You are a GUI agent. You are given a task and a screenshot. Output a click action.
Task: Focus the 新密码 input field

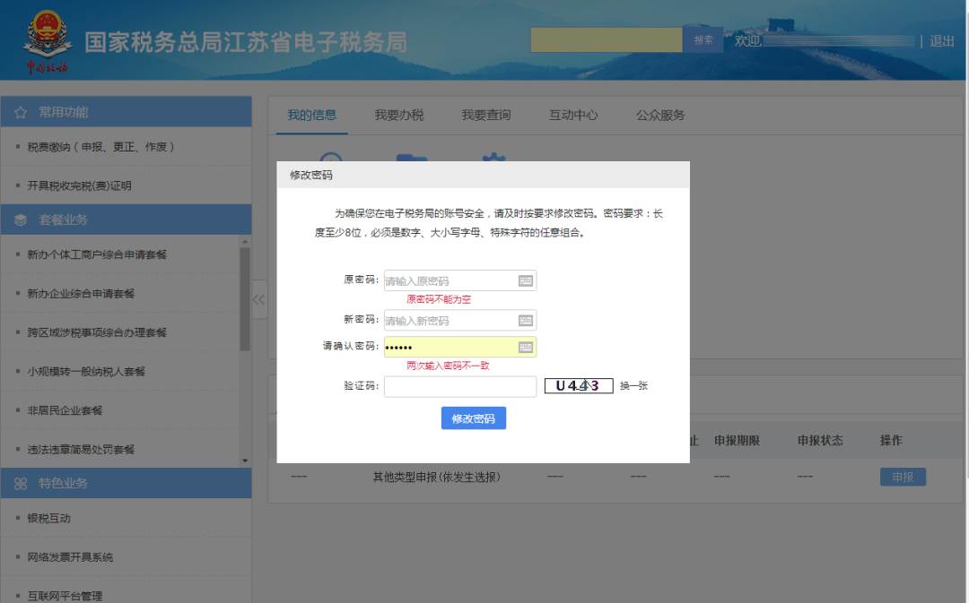pyautogui.click(x=459, y=321)
